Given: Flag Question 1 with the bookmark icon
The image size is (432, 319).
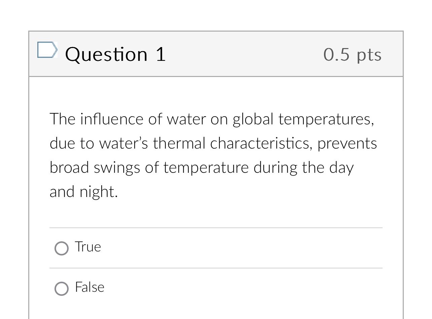Looking at the screenshot, I should tap(47, 50).
